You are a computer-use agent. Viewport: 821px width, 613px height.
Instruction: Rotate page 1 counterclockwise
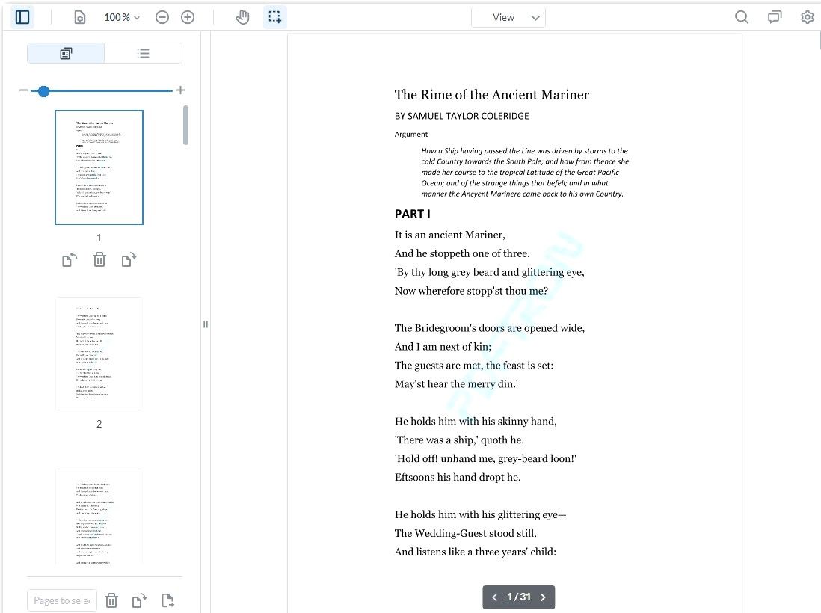70,259
